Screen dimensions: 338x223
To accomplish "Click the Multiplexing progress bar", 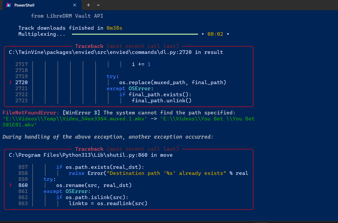I will click(x=135, y=34).
